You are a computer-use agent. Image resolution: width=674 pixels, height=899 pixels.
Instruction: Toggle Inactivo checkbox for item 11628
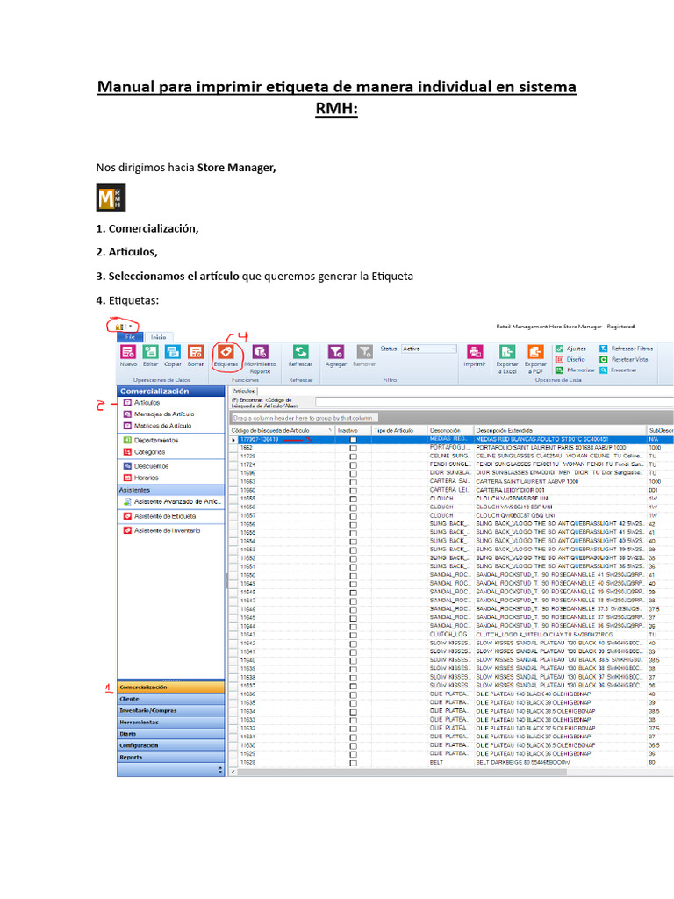(353, 763)
